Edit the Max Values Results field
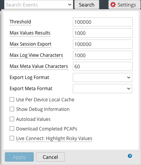 103,33
